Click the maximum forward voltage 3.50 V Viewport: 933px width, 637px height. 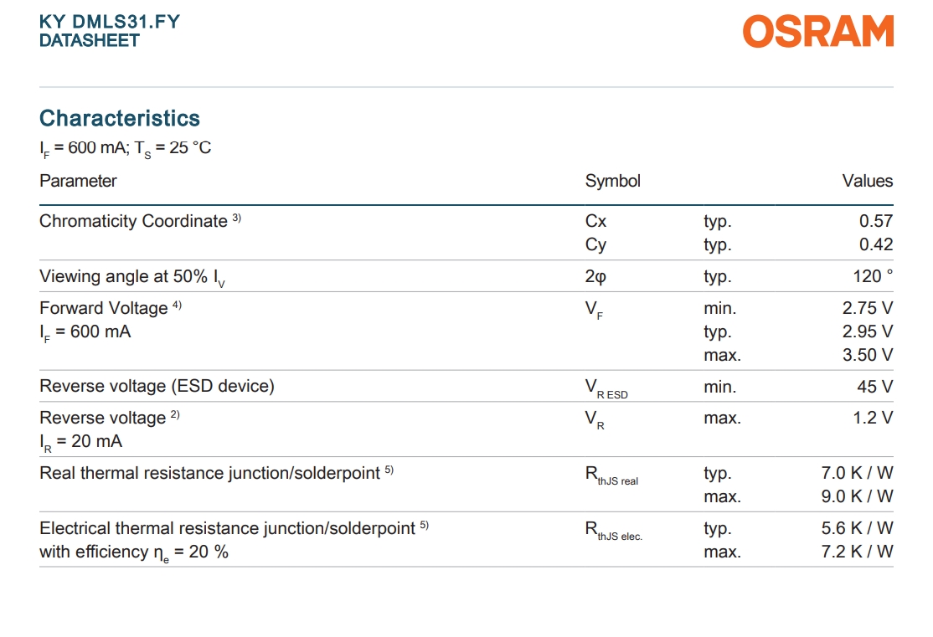868,355
